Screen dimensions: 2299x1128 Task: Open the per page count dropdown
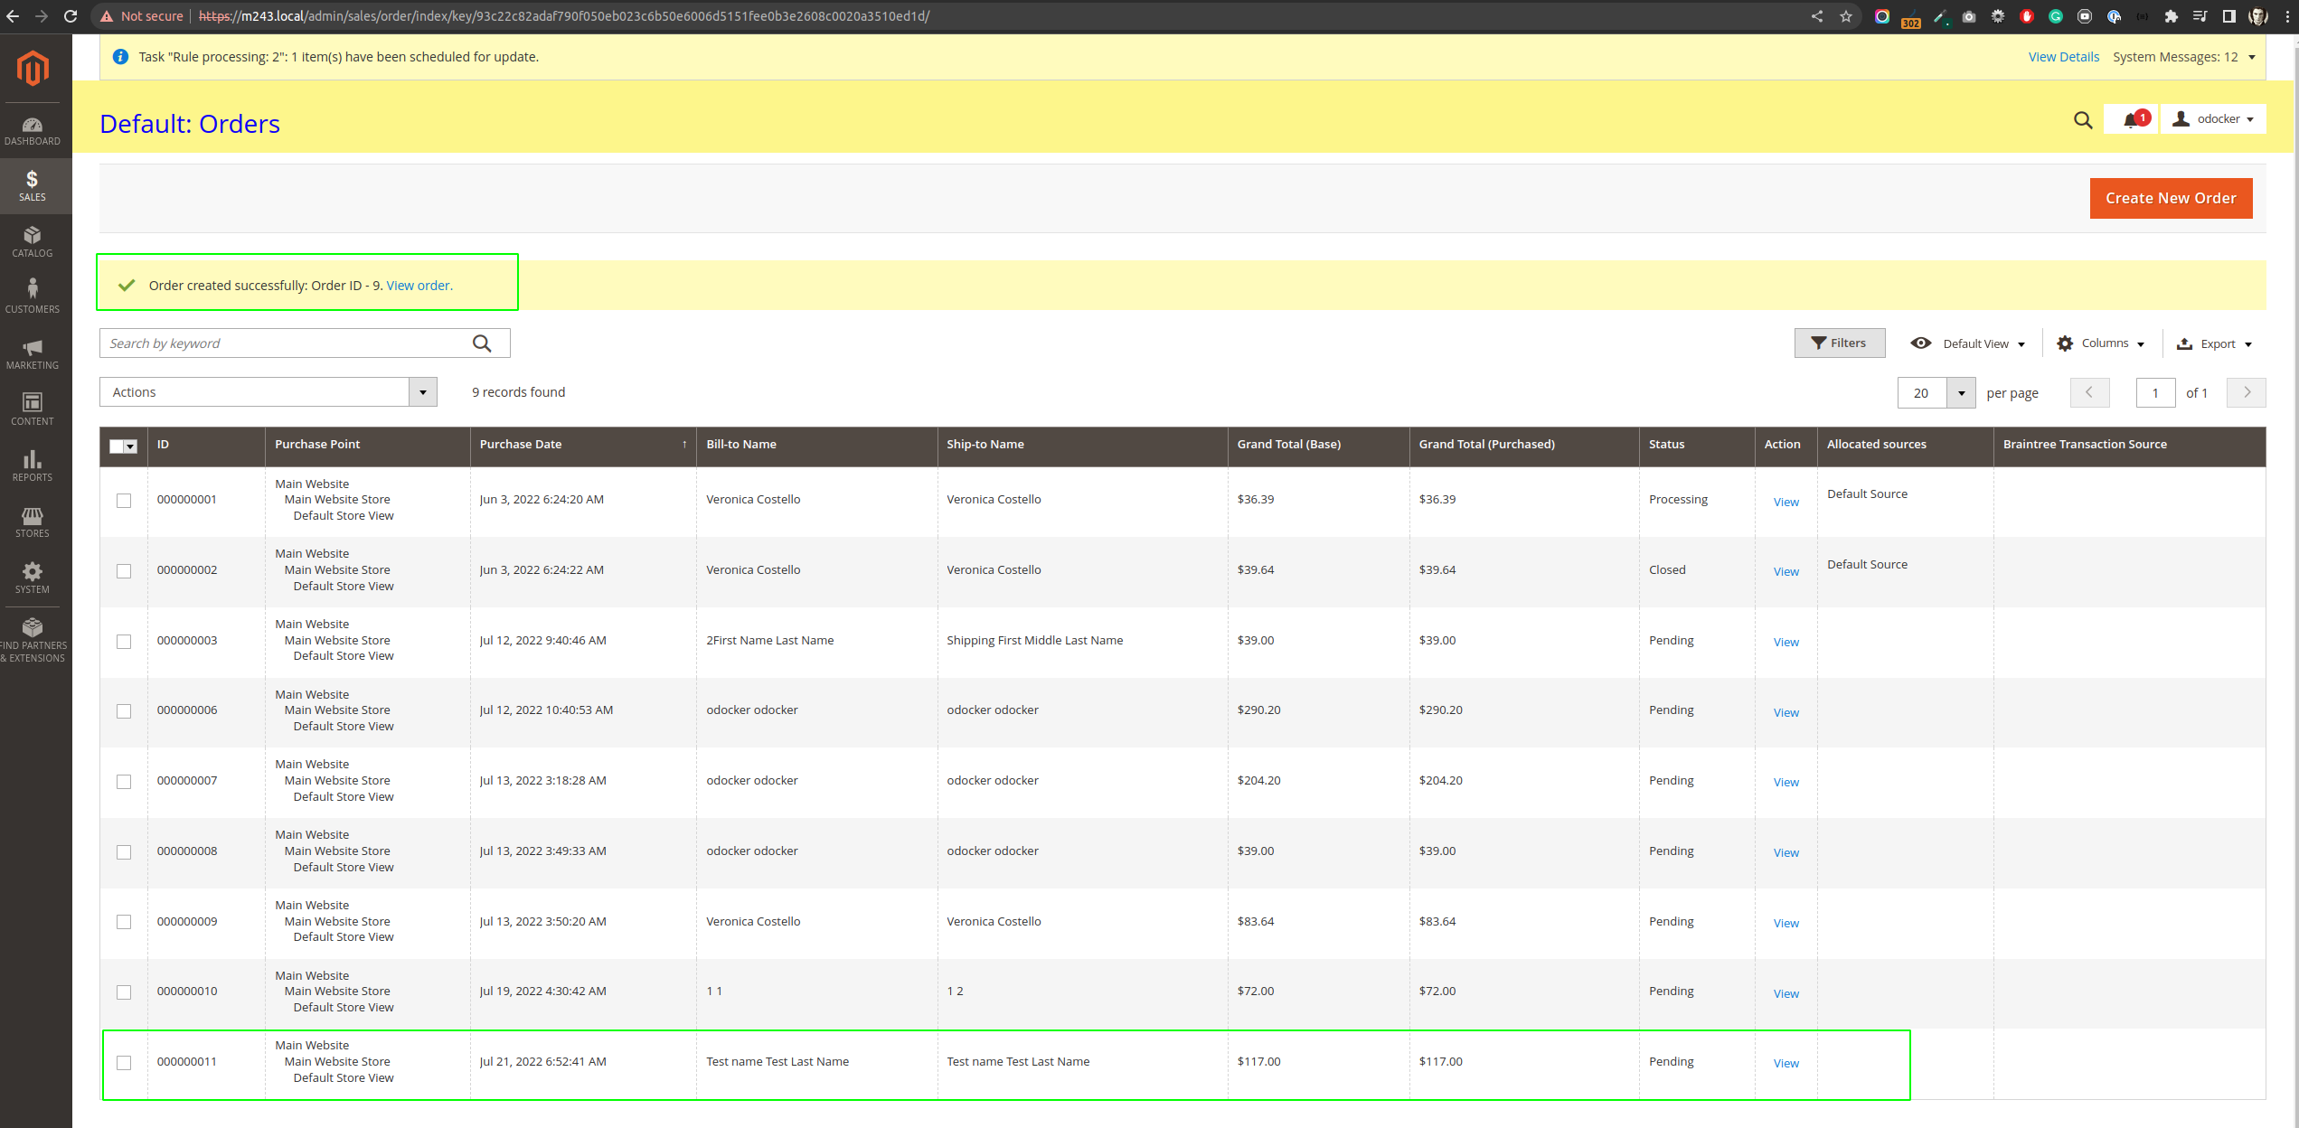tap(1961, 393)
